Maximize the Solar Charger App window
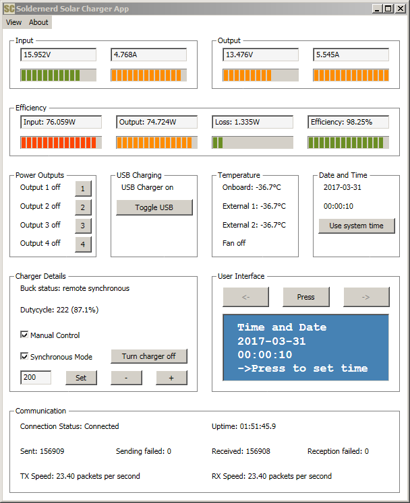This screenshot has width=410, height=503. [387, 9]
